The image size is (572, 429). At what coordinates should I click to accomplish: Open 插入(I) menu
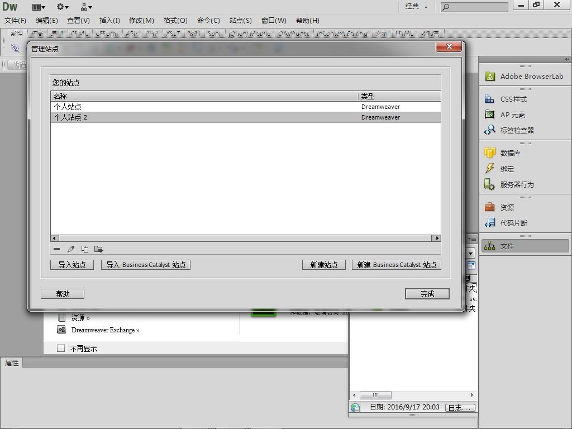(x=109, y=21)
